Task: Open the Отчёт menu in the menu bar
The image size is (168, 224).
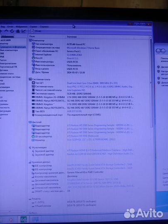Action: 10,27
